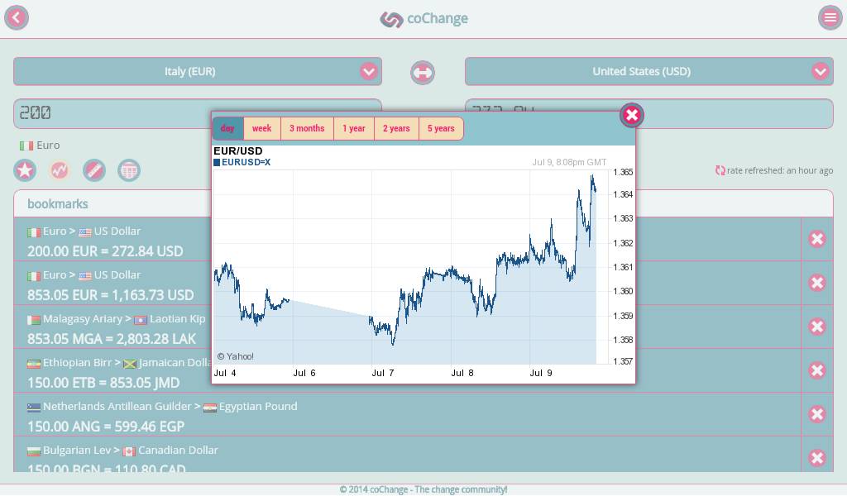Switch chart to week view
The width and height of the screenshot is (847, 496).
pos(261,128)
